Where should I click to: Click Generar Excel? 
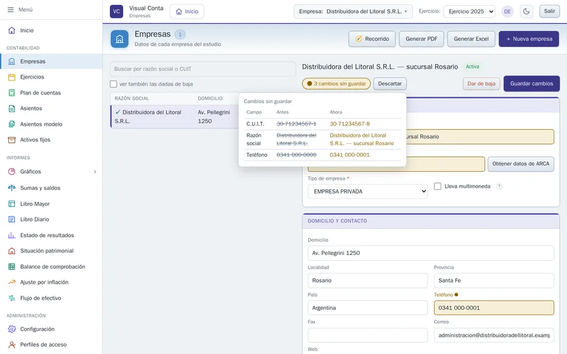[x=471, y=39]
